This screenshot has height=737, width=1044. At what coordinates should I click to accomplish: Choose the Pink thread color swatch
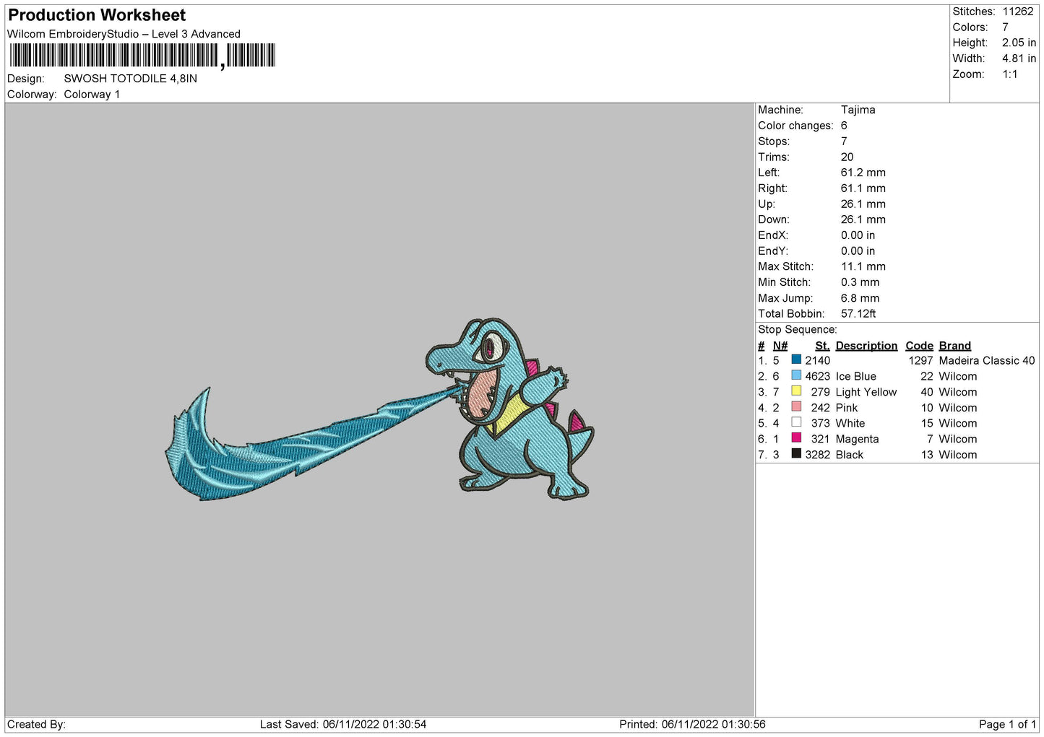[x=796, y=407]
